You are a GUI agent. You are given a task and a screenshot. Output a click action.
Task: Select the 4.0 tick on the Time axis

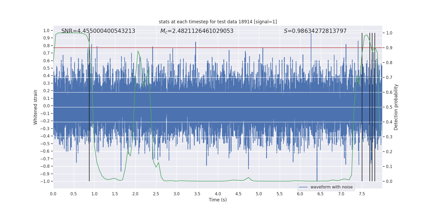tap(218, 194)
